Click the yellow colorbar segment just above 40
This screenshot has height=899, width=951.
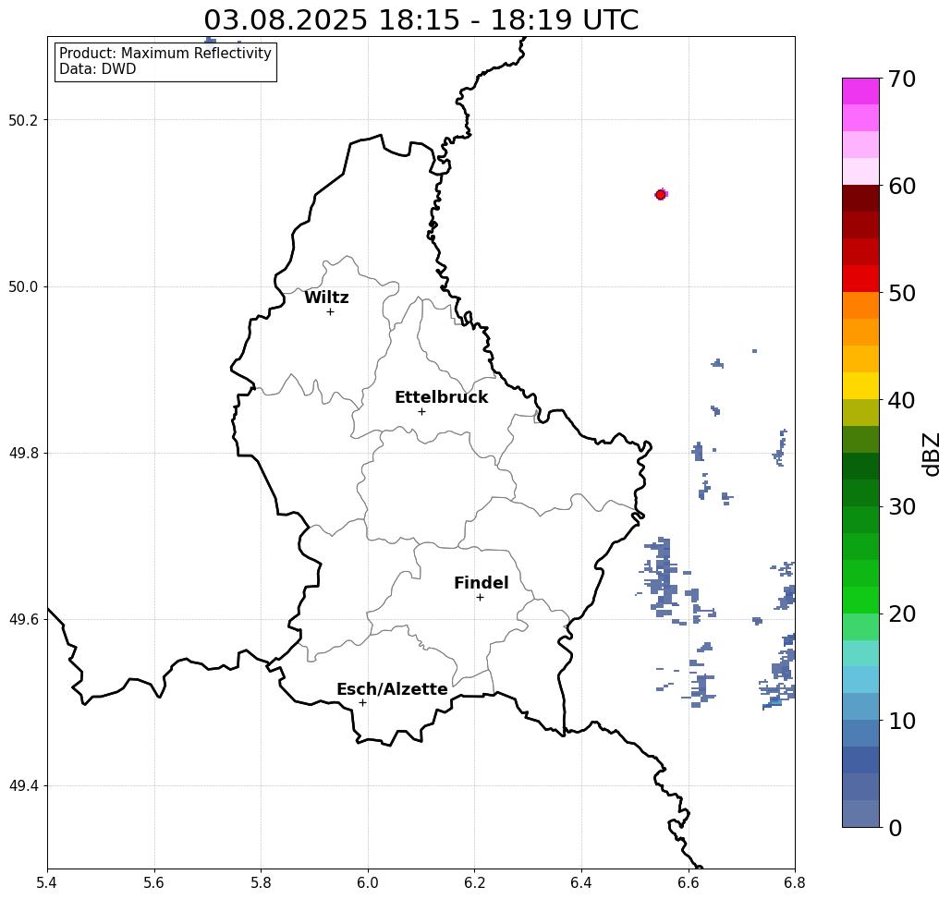click(860, 385)
